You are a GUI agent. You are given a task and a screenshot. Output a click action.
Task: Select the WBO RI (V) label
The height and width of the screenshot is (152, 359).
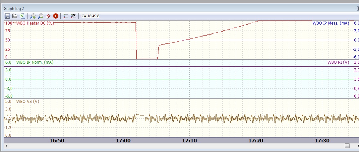338,62
